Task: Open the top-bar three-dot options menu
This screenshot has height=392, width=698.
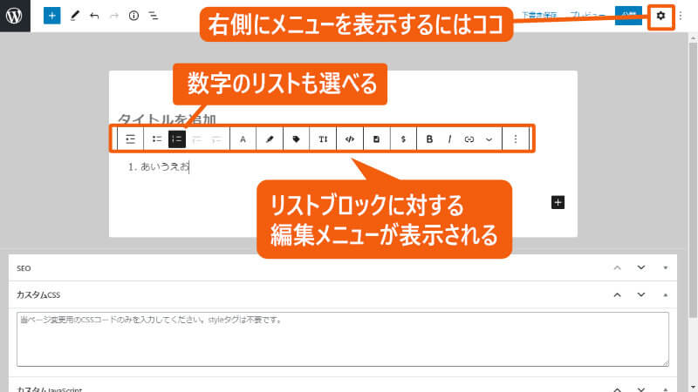Action: [x=681, y=16]
